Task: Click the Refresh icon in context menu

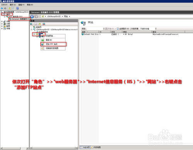Action: [42, 40]
